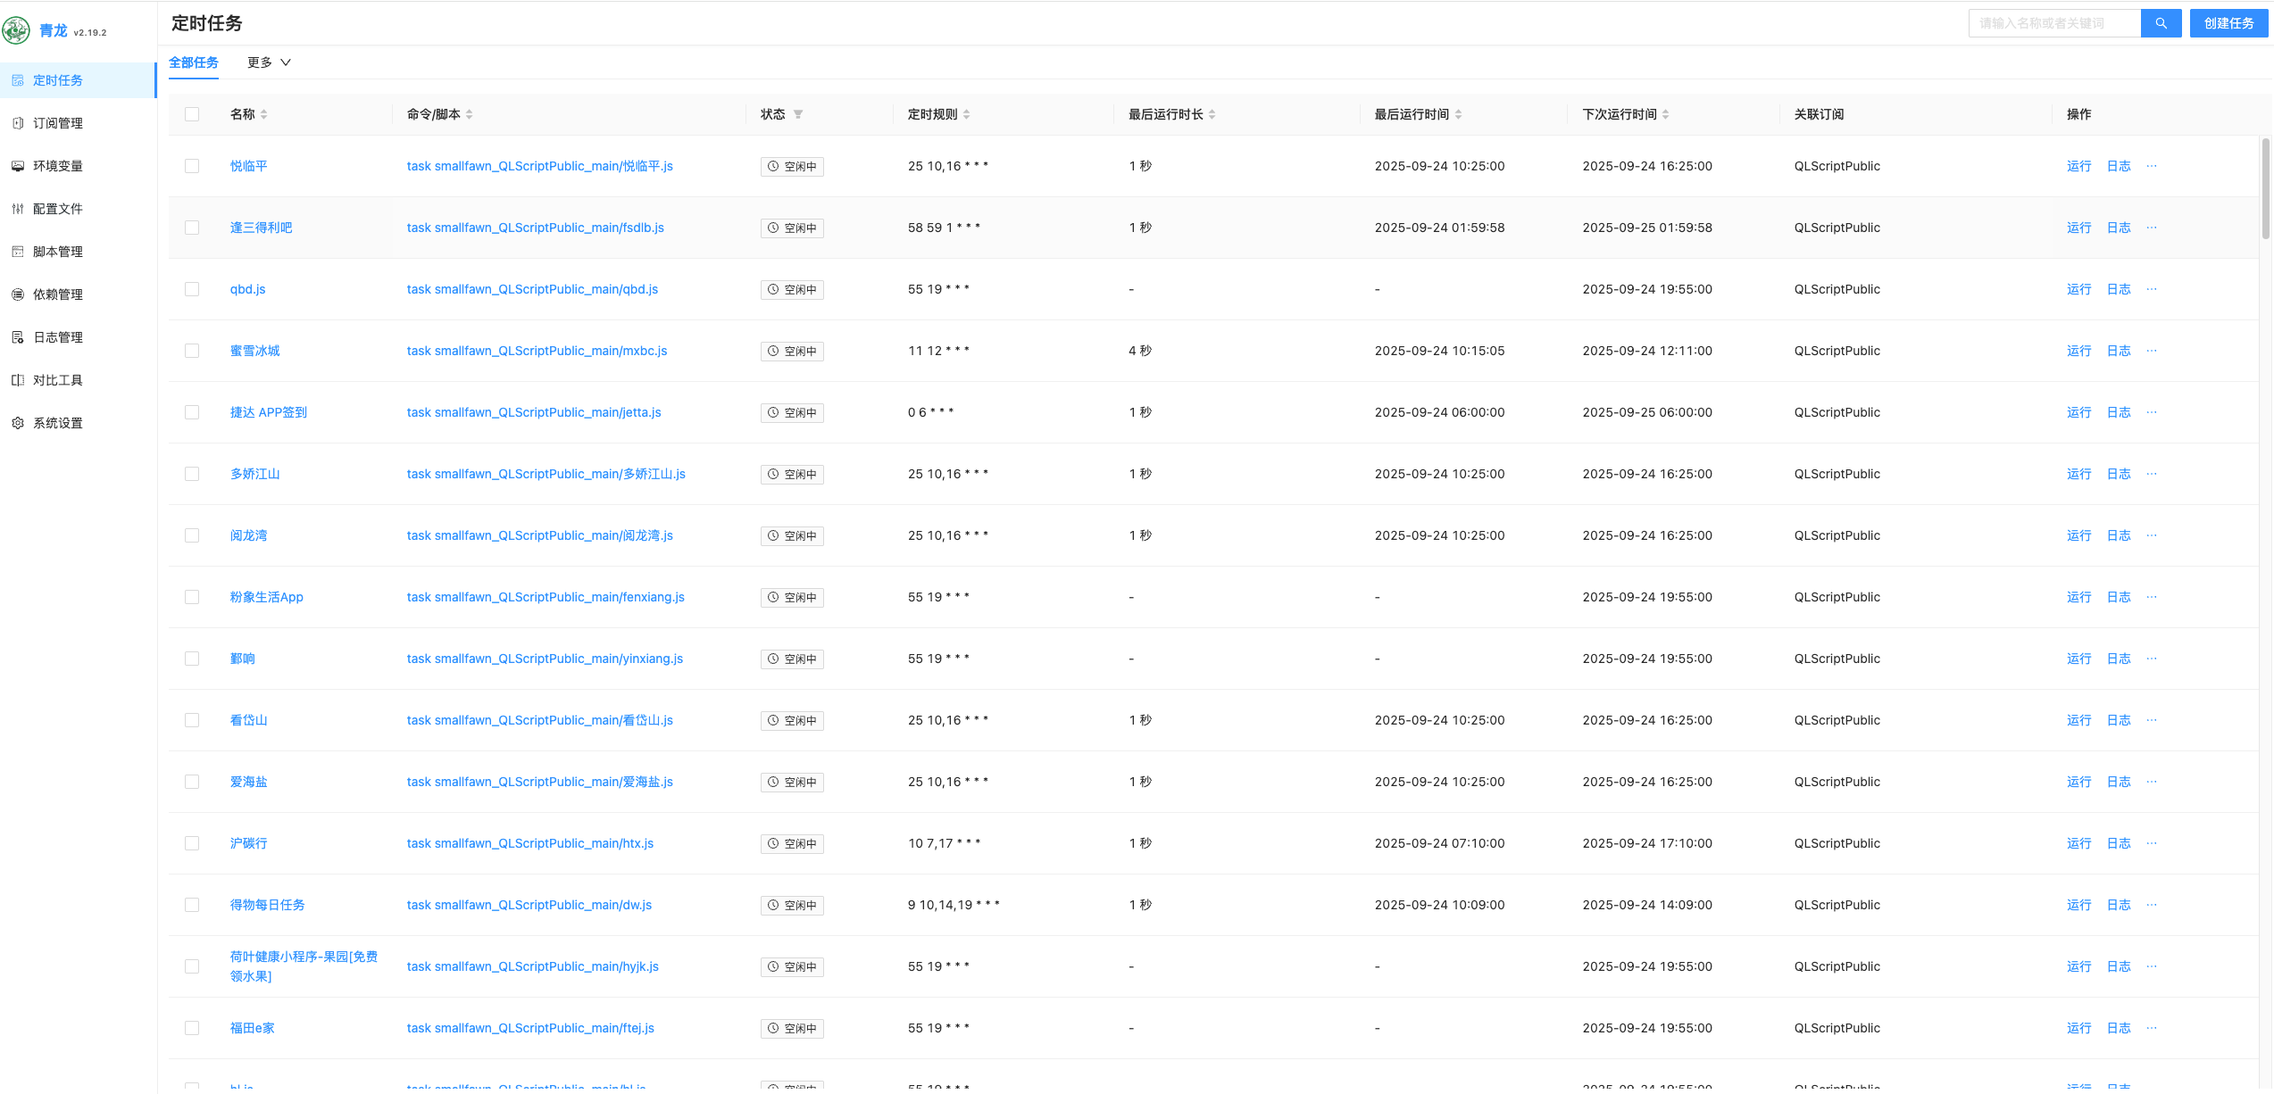Image resolution: width=2274 pixels, height=1094 pixels.
Task: Open 依赖管理 in the sidebar
Action: coord(58,294)
